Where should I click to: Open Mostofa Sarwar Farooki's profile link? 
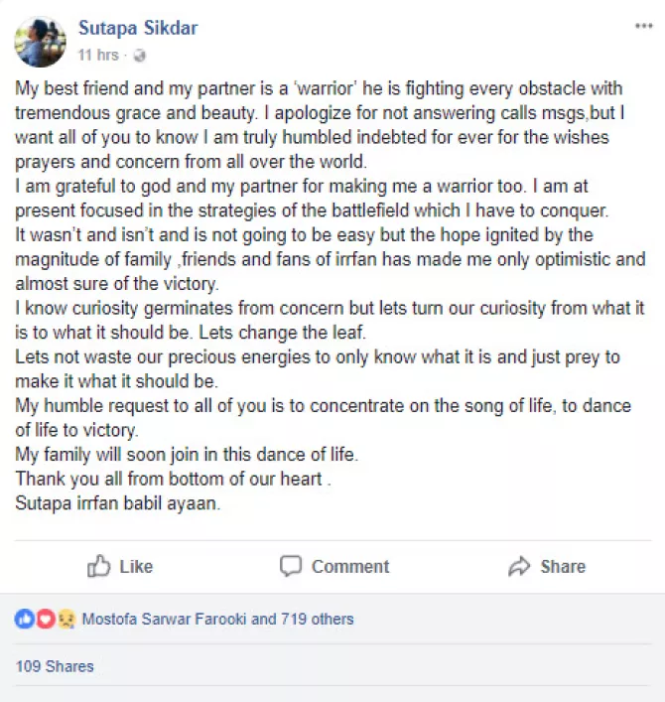coord(164,619)
